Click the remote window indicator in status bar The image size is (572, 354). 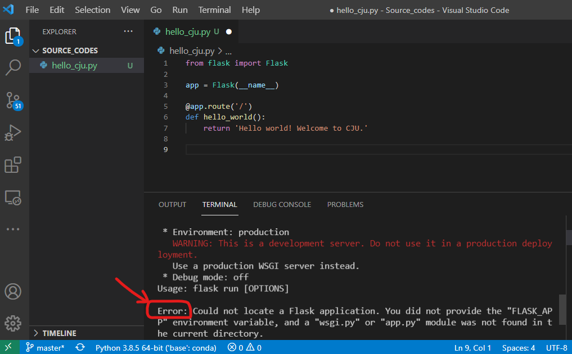[8, 347]
